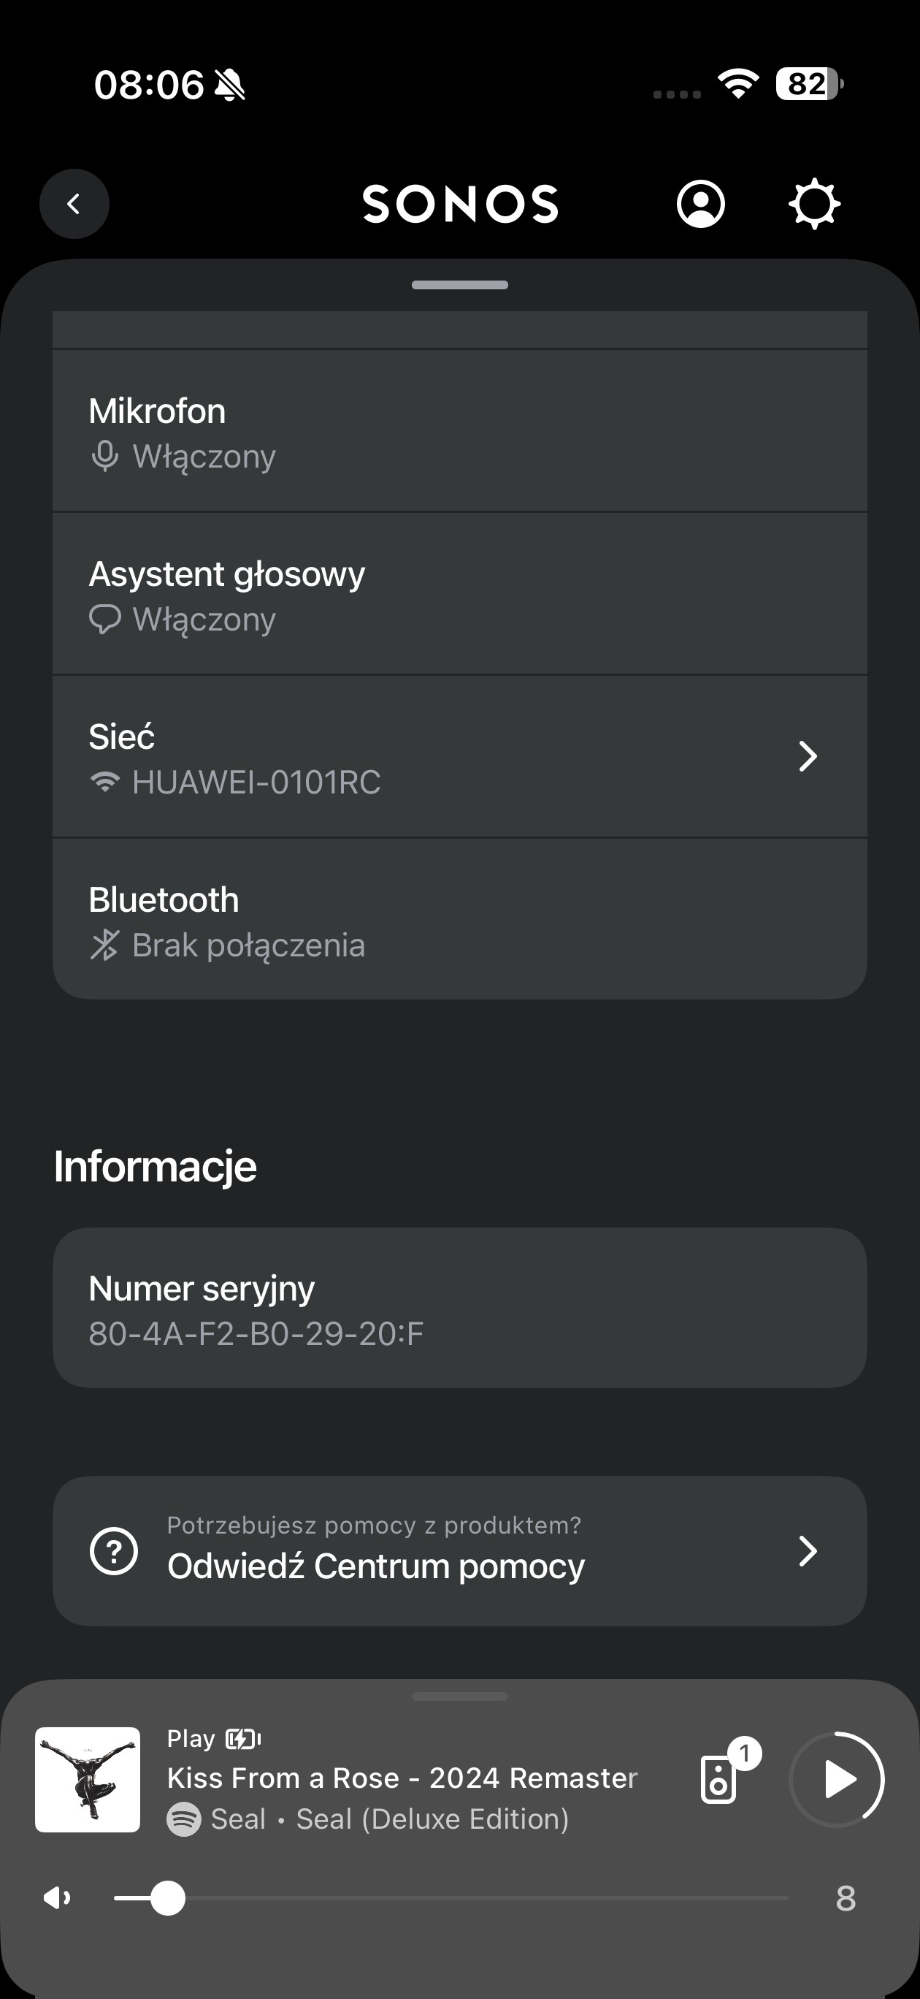This screenshot has height=1999, width=920.
Task: Expand the Centrum pomocy chevron
Action: 808,1550
